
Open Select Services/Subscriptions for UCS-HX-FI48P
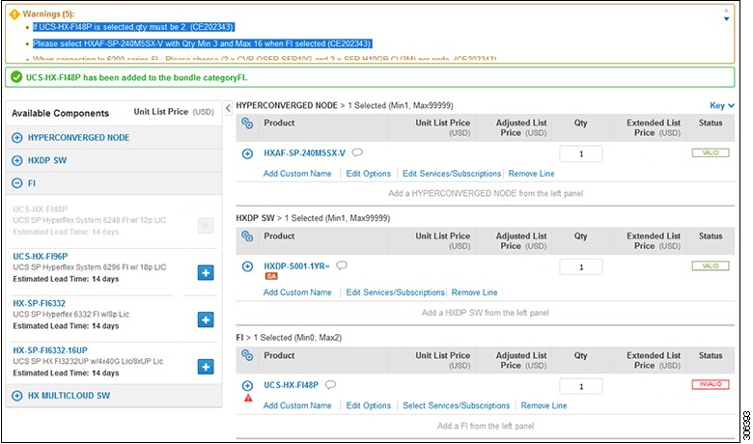[x=456, y=406]
